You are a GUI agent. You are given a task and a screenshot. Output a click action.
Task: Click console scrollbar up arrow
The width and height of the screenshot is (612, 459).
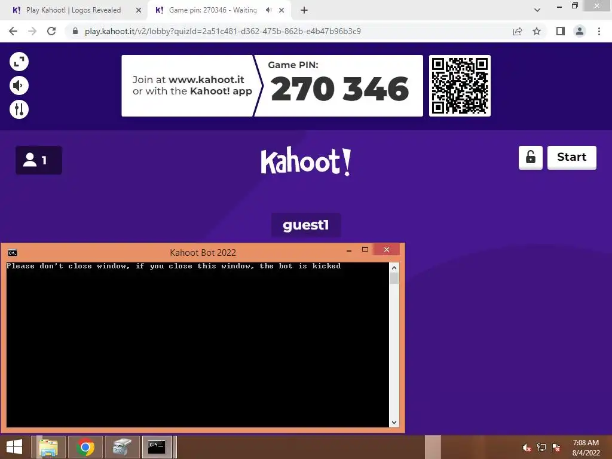(394, 268)
